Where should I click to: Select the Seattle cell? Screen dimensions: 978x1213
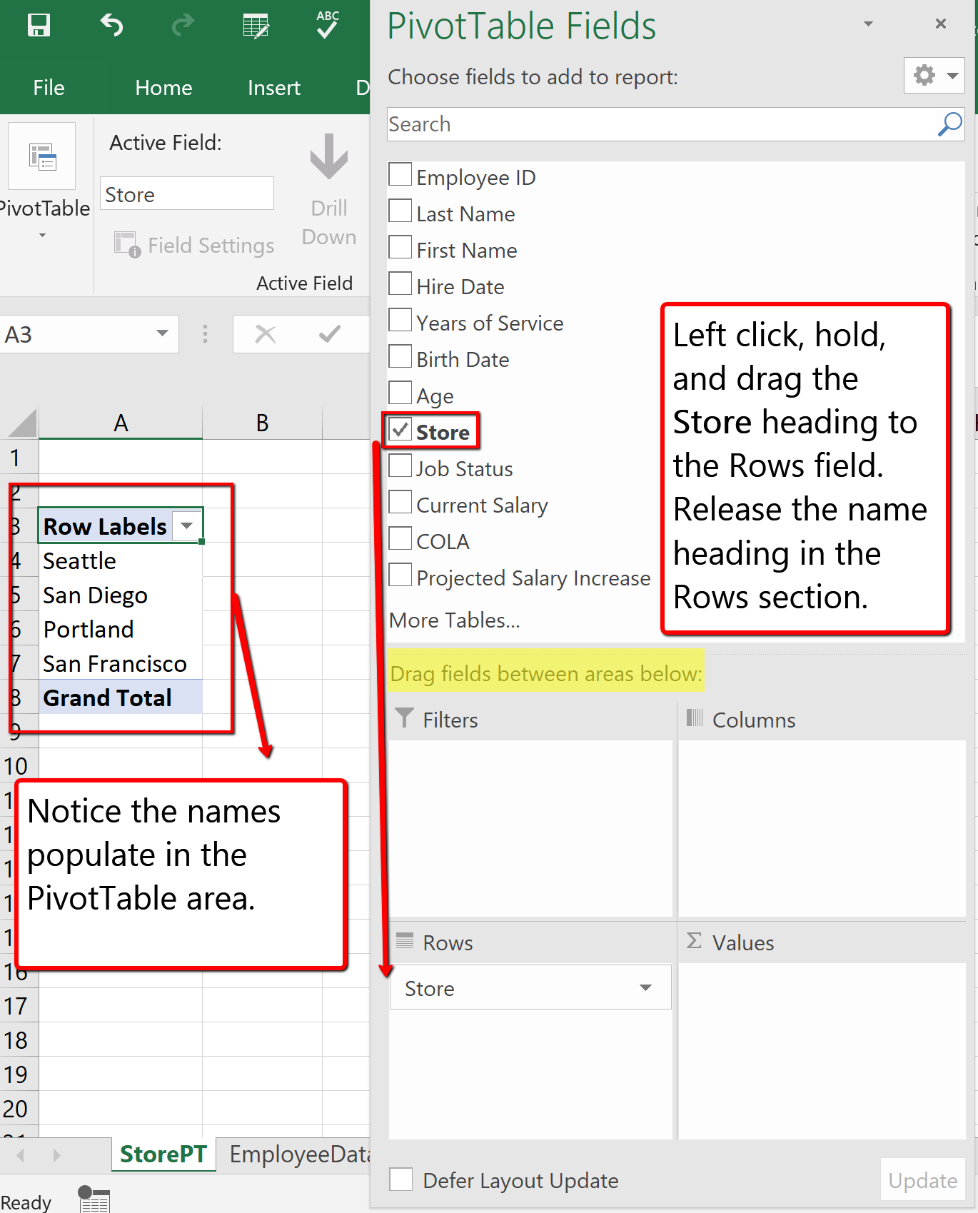(x=121, y=560)
